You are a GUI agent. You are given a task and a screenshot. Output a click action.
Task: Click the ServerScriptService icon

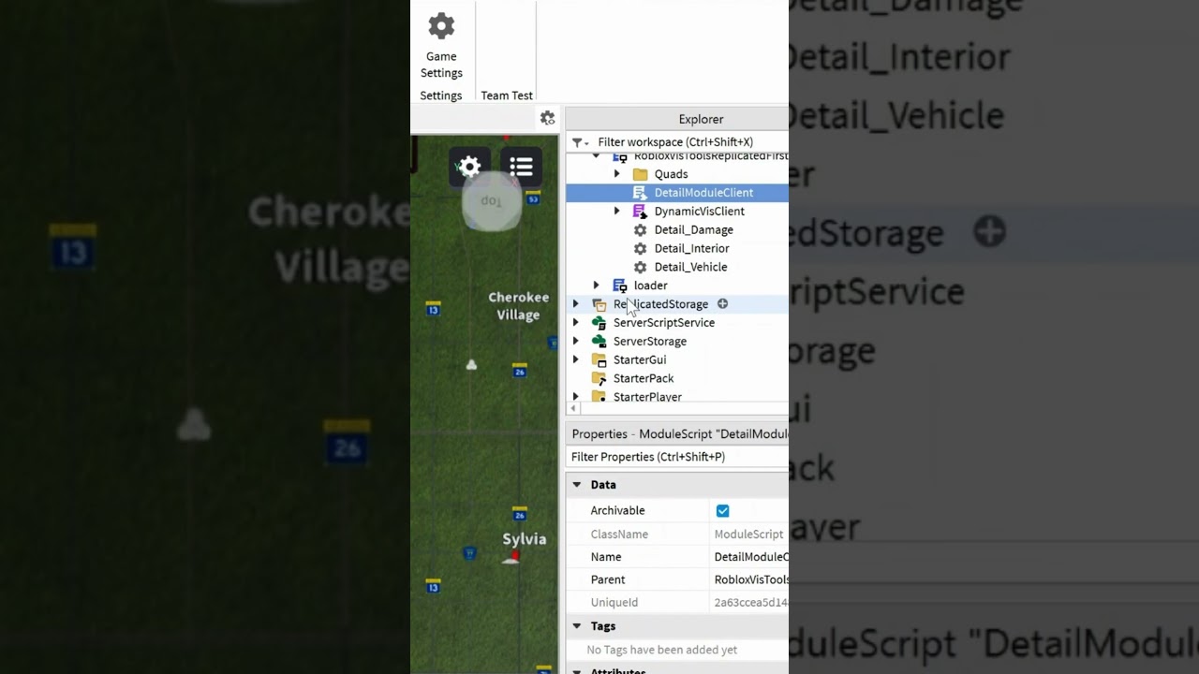coord(599,323)
